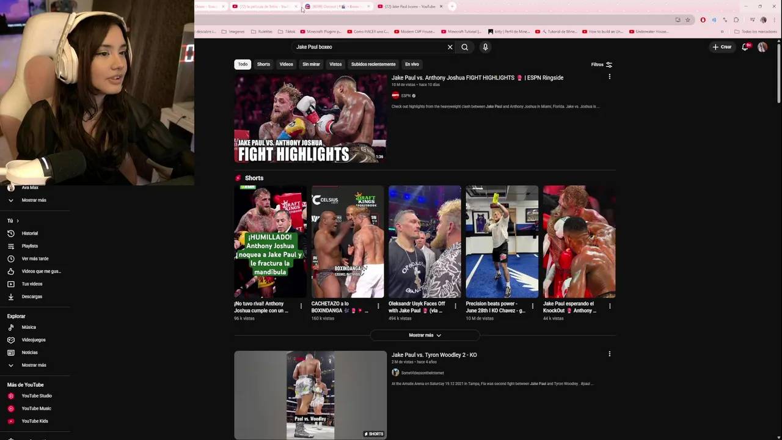The height and width of the screenshot is (440, 782).
Task: Open the notifications bell
Action: point(745,47)
